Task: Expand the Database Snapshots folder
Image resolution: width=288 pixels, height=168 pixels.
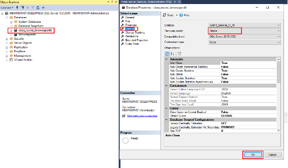Action: tap(11, 26)
